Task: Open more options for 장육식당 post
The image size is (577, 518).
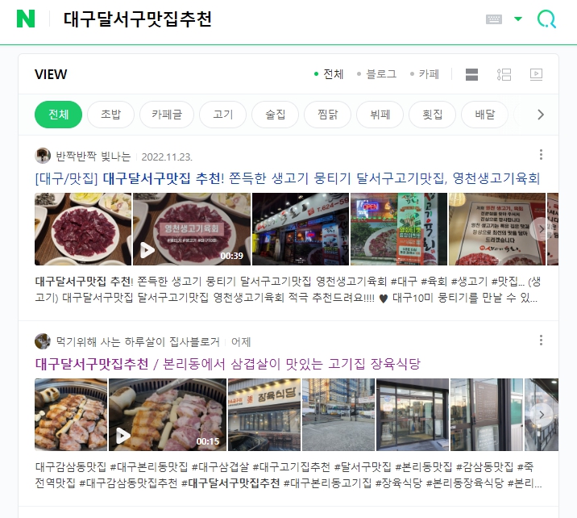Action: pos(541,340)
